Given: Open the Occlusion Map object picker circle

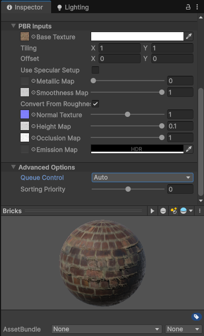Looking at the screenshot, I should coord(33,138).
